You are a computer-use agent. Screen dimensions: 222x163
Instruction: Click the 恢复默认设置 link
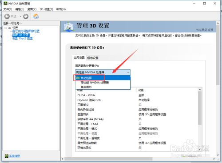(205, 30)
